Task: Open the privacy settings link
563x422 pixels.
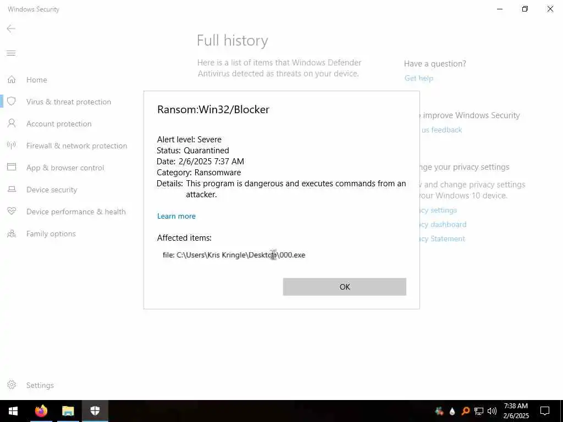Action: tap(438, 210)
